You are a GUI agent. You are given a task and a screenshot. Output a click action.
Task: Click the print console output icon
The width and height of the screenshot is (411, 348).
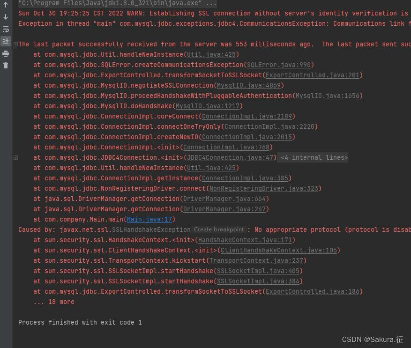(6, 52)
